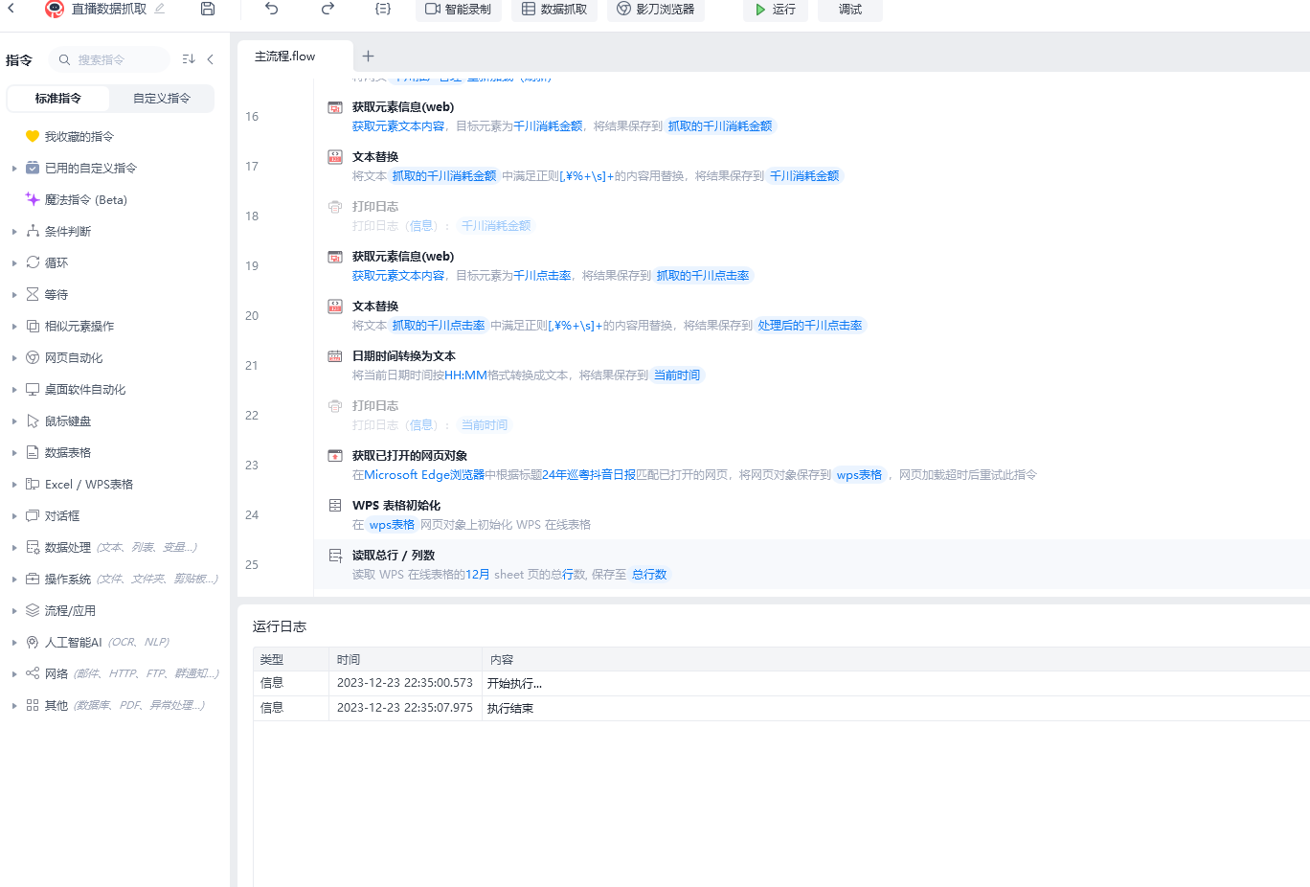This screenshot has width=1310, height=887.
Task: Click the 时间 column header in log
Action: tap(349, 660)
